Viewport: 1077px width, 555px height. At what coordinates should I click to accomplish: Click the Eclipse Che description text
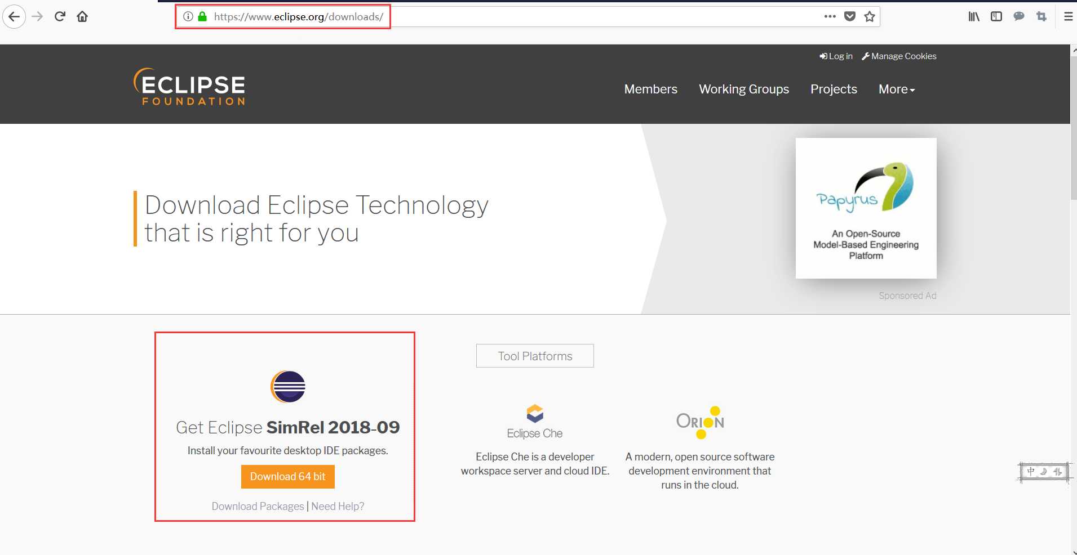tap(535, 464)
